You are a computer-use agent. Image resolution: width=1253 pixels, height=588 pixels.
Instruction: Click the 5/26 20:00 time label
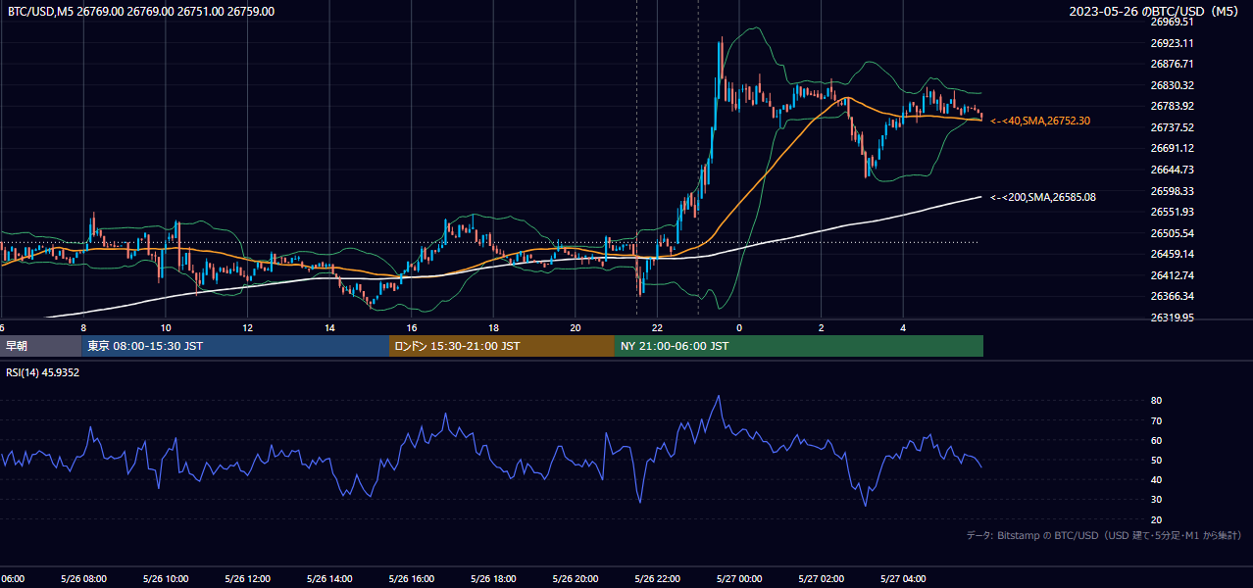[575, 579]
